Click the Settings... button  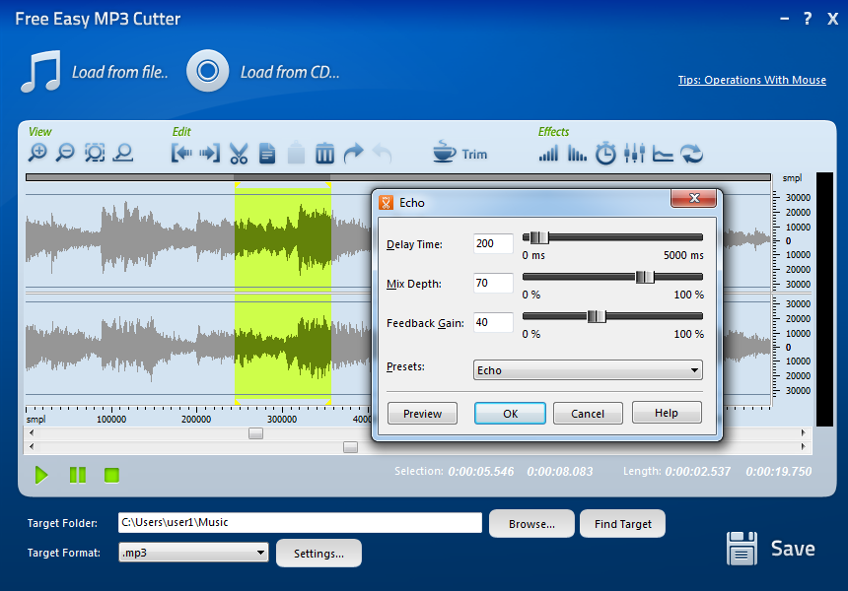[x=318, y=554]
